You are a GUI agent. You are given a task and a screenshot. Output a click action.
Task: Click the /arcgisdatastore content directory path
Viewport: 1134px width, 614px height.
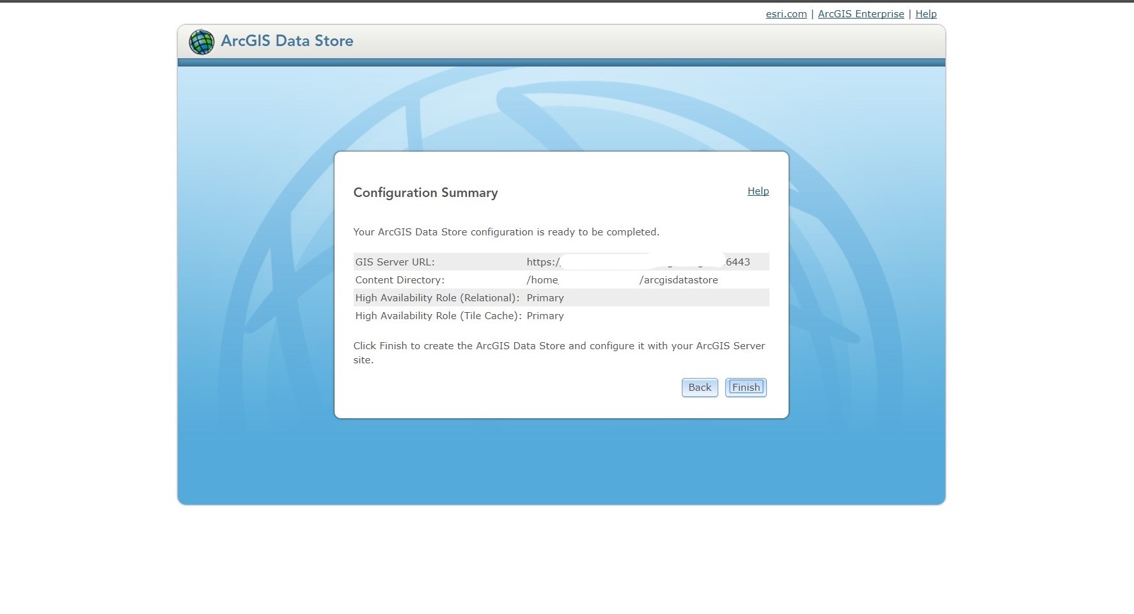[679, 280]
